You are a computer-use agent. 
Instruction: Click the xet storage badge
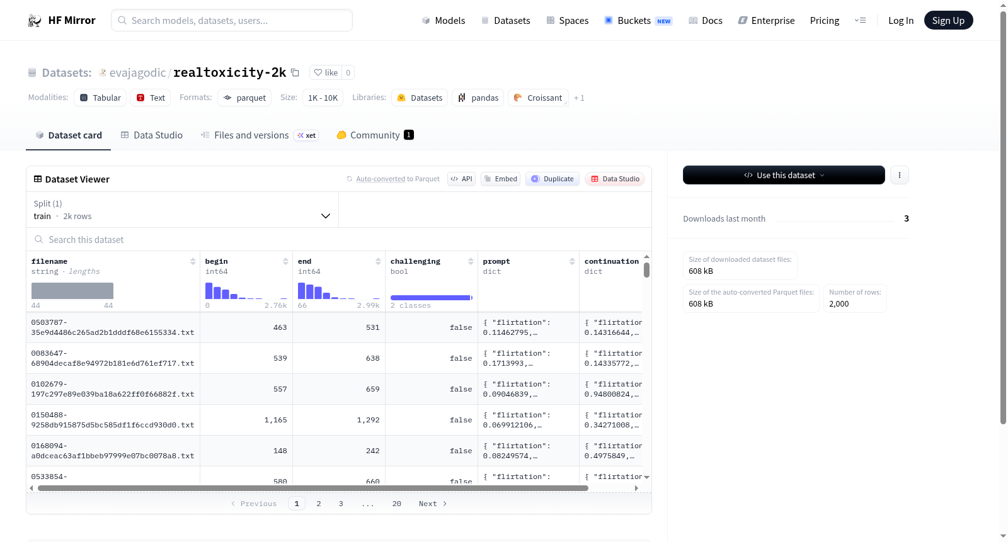(x=307, y=135)
